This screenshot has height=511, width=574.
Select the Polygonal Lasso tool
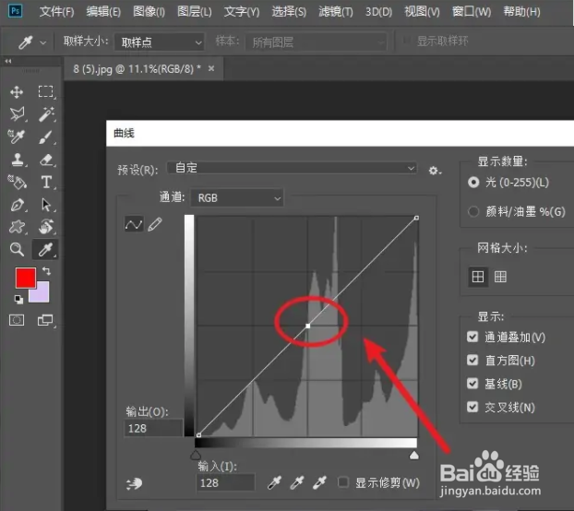[x=17, y=114]
